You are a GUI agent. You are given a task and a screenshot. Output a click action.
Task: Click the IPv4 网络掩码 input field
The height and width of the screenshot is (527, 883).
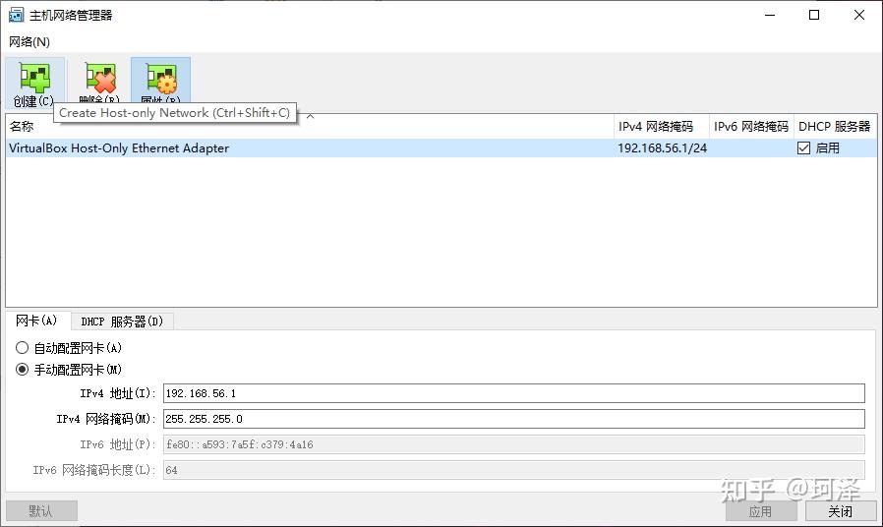(513, 419)
